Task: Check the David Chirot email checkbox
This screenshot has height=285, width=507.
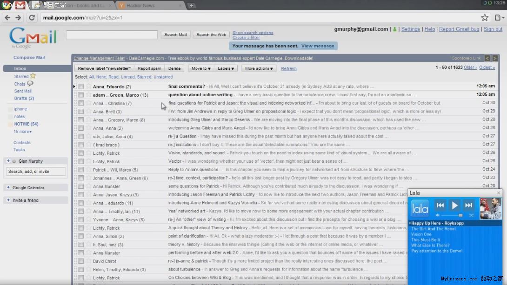Action: coord(81,261)
